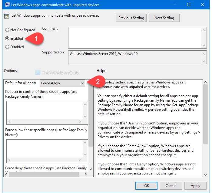Image resolution: width=212 pixels, height=193 pixels.
Task: Click the Options pane scroll down arrow
Action: [91, 169]
